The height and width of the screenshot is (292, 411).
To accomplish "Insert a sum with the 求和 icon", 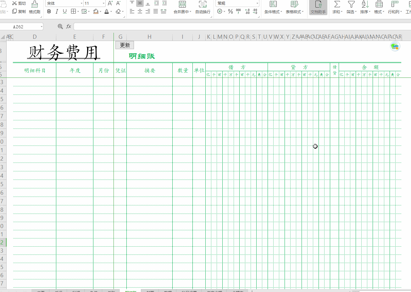I will [336, 4].
